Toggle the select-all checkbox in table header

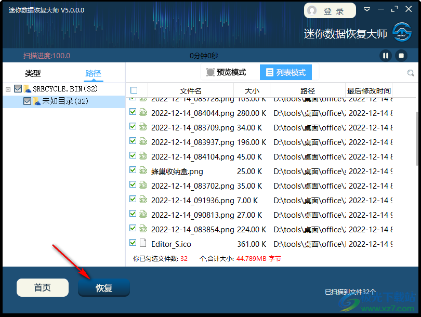click(134, 90)
